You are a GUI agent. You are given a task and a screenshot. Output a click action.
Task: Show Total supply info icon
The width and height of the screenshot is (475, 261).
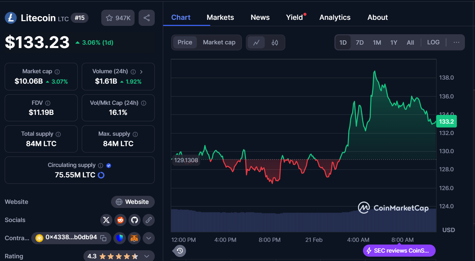click(58, 134)
